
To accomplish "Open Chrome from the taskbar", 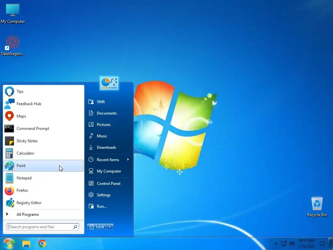I will tap(42, 243).
